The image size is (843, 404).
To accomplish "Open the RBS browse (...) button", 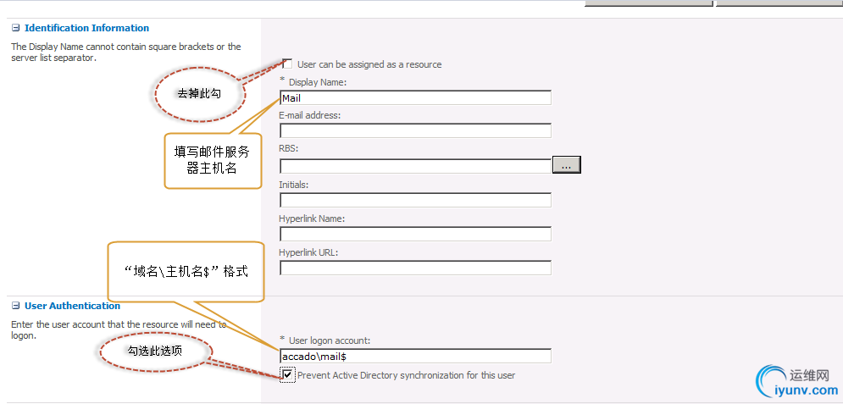I will coord(567,165).
